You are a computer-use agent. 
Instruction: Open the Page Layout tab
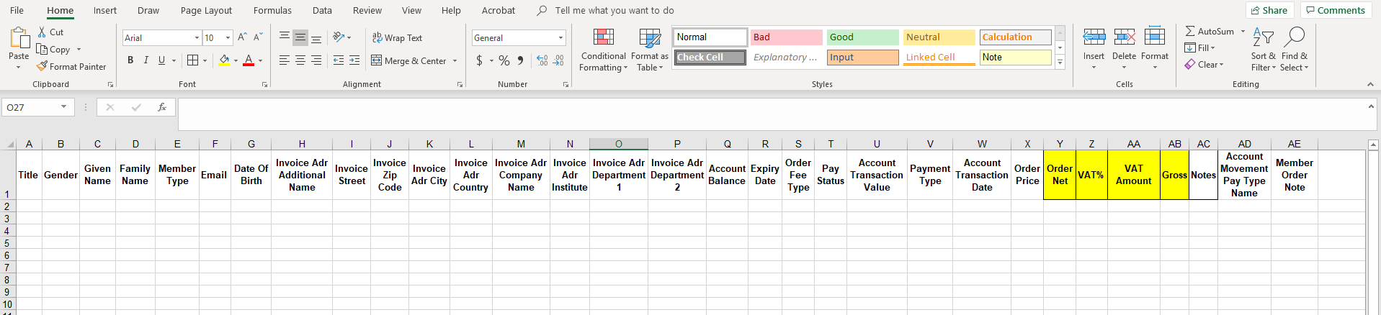click(206, 10)
